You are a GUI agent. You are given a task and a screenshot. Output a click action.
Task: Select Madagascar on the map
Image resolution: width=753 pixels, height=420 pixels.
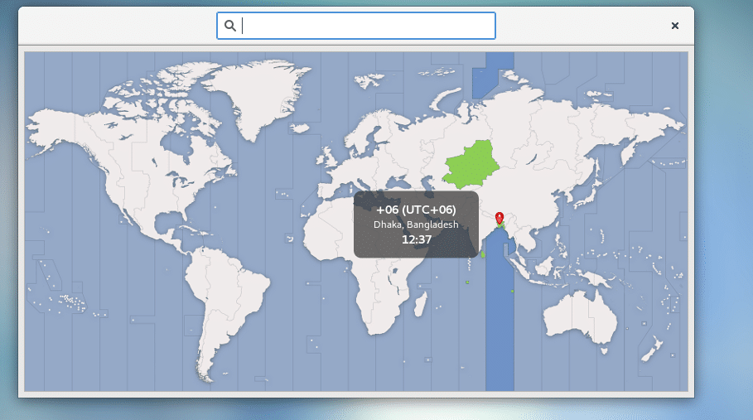click(x=420, y=304)
